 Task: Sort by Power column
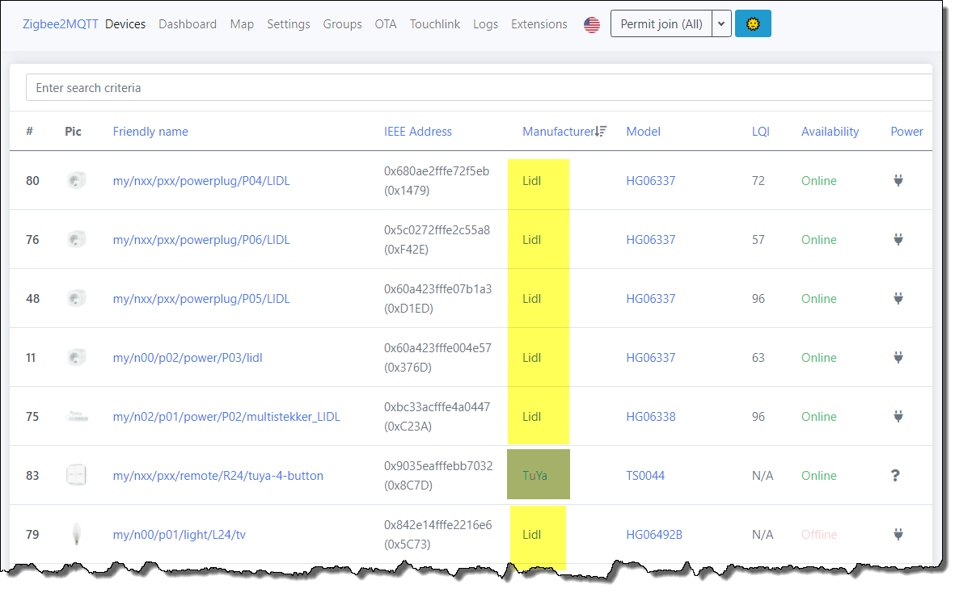tap(906, 132)
